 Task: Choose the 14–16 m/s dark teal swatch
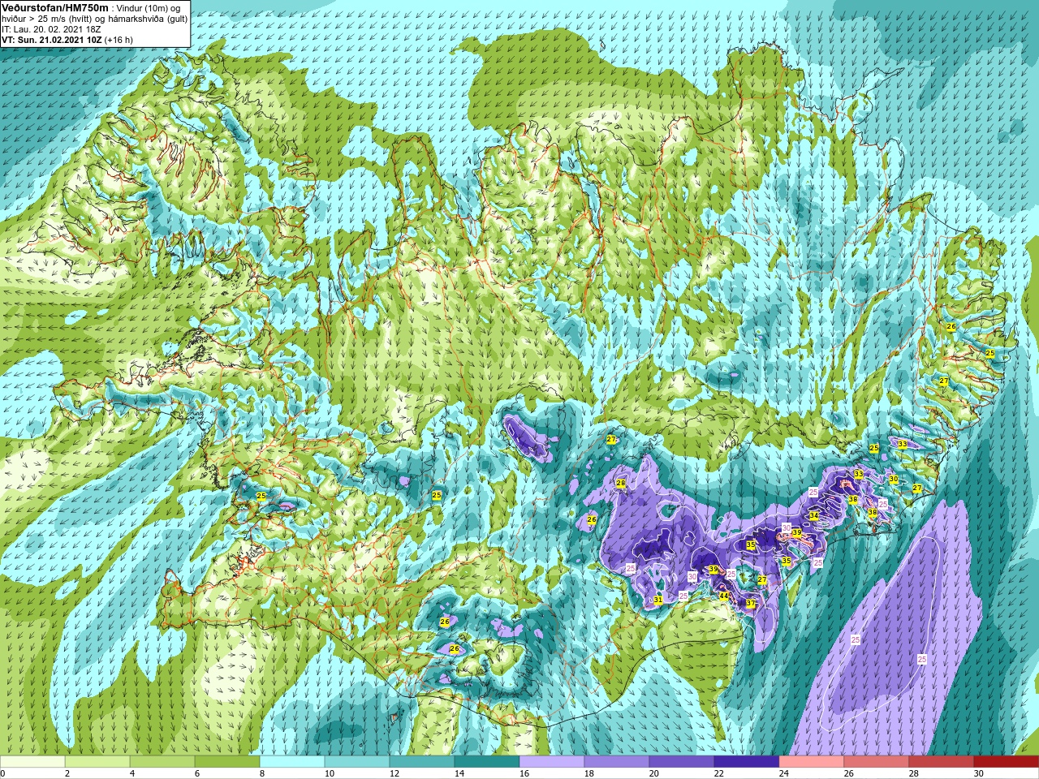coord(487,762)
